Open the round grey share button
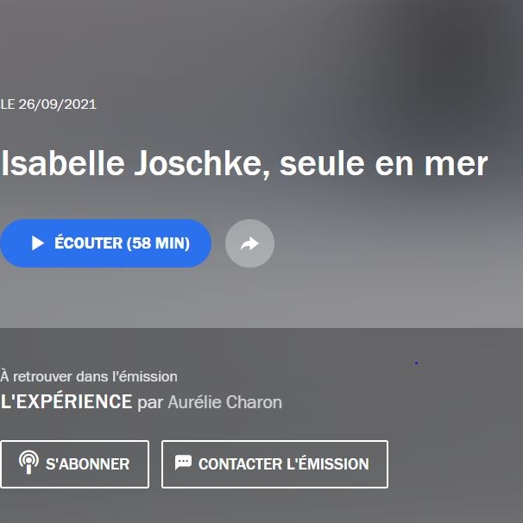 249,243
